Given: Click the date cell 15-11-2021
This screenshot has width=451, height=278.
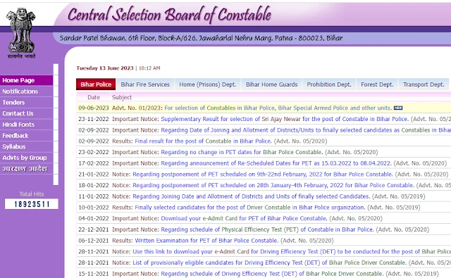Looking at the screenshot, I should click(94, 274).
